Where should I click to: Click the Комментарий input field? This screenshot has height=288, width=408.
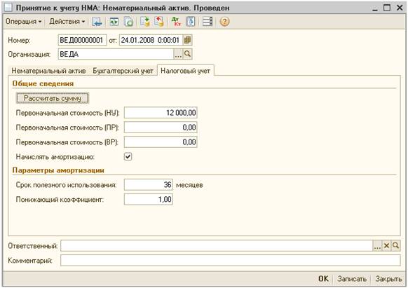pos(230,260)
